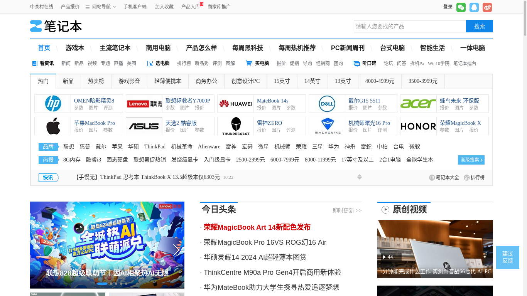Screen dimensions: 527x296
Task: Click 拆机Pa forum link
Action: click(x=417, y=64)
